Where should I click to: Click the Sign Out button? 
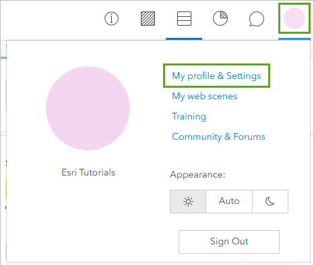(x=229, y=242)
